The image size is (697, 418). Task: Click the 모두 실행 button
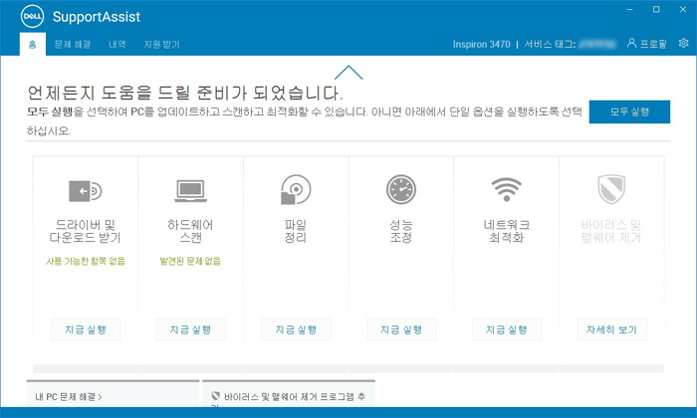tap(629, 111)
